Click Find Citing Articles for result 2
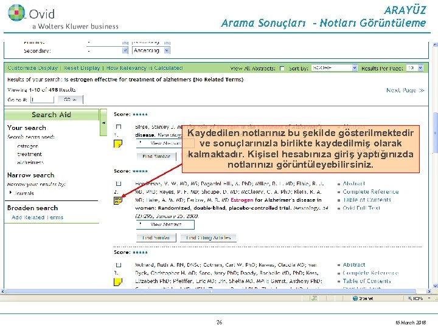The height and width of the screenshot is (328, 438). tap(208, 237)
